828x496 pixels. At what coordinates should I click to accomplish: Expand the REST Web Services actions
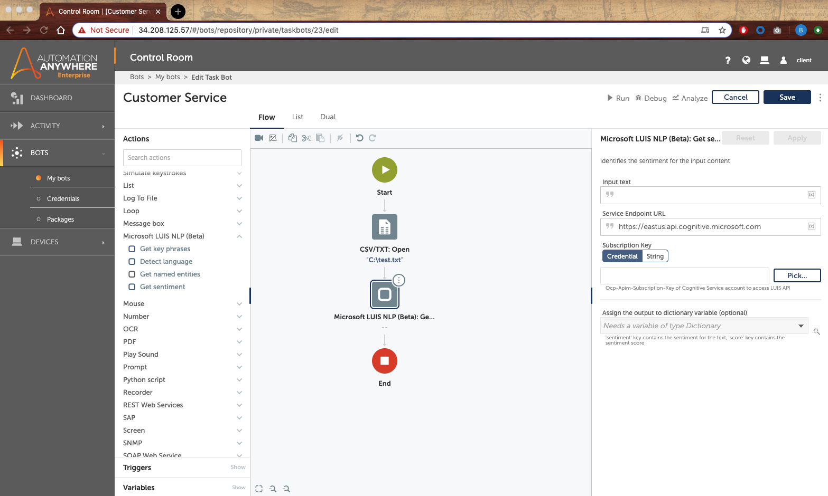pyautogui.click(x=239, y=405)
